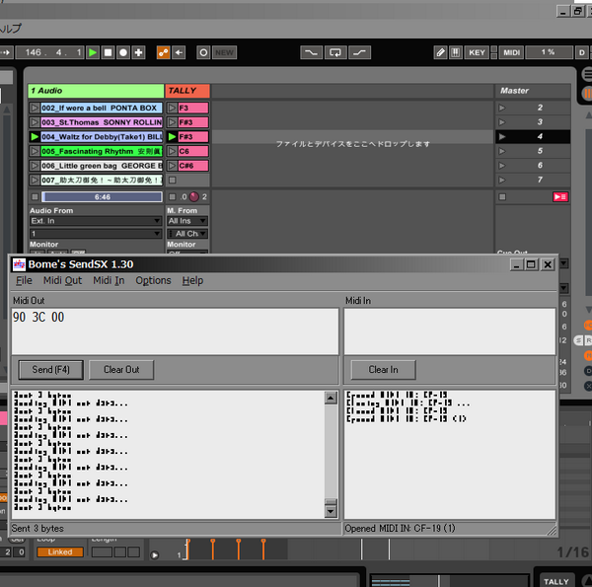Click the Send (F4) button

pos(51,370)
